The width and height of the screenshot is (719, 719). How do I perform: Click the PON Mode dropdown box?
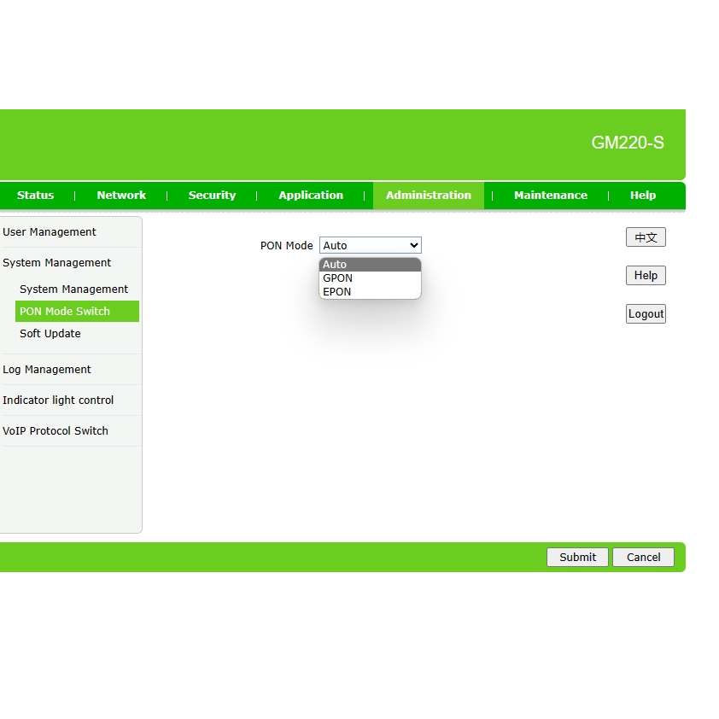370,246
